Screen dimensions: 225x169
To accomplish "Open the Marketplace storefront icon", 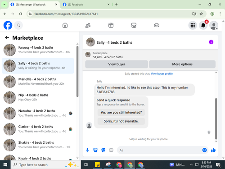I will [x=134, y=25].
